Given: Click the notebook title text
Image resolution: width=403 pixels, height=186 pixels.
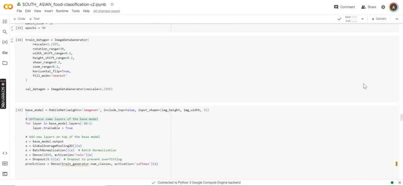Looking at the screenshot, I should coord(64,4).
